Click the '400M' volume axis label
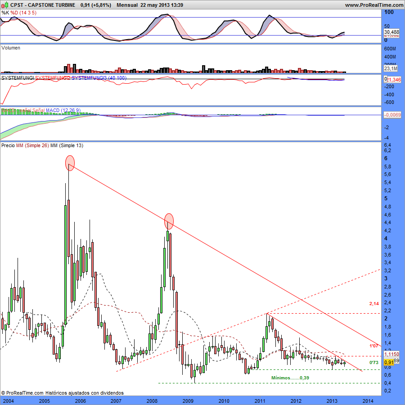 (x=390, y=57)
